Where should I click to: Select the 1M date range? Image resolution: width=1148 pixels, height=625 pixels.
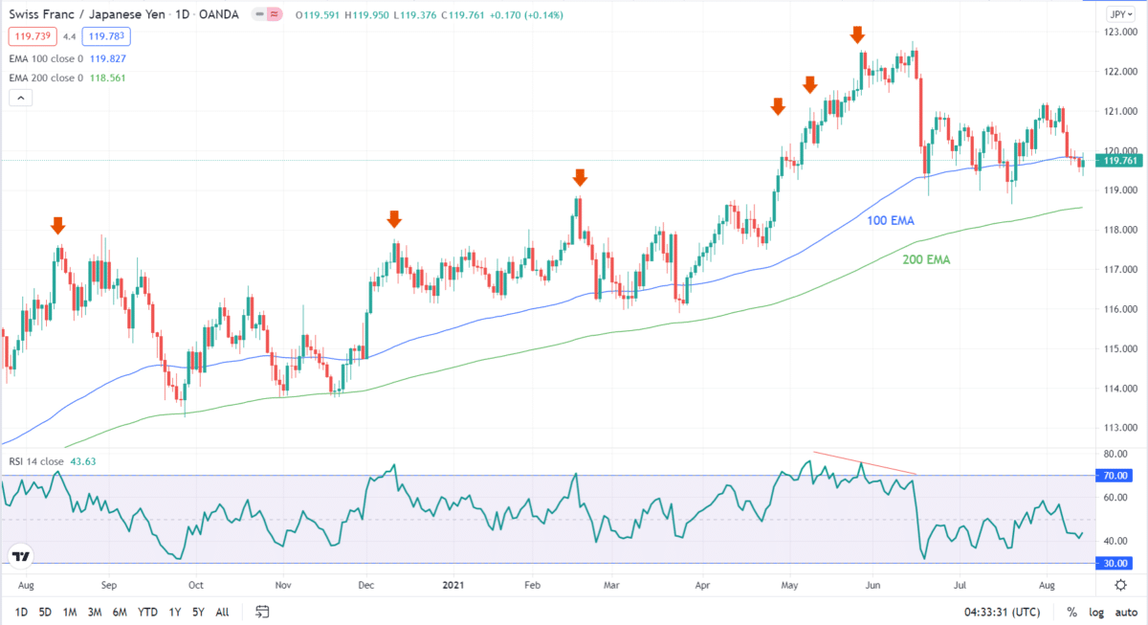click(70, 612)
